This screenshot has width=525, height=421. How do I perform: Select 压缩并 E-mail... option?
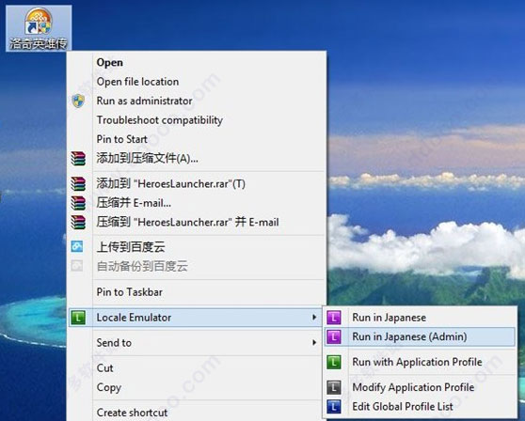(x=196, y=203)
